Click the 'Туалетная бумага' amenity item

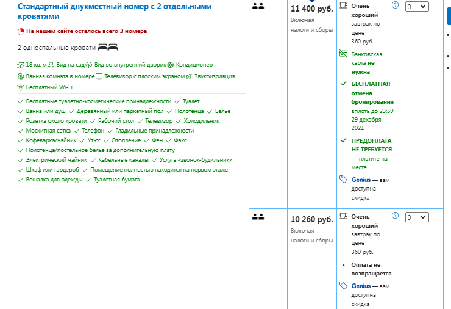(x=117, y=180)
